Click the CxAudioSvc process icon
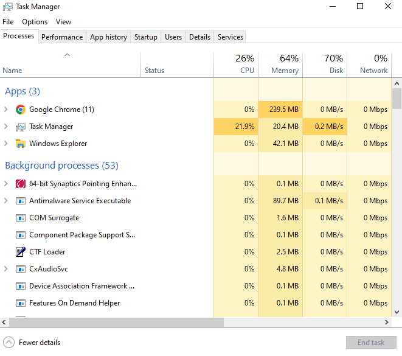This screenshot has width=402, height=356. click(20, 269)
